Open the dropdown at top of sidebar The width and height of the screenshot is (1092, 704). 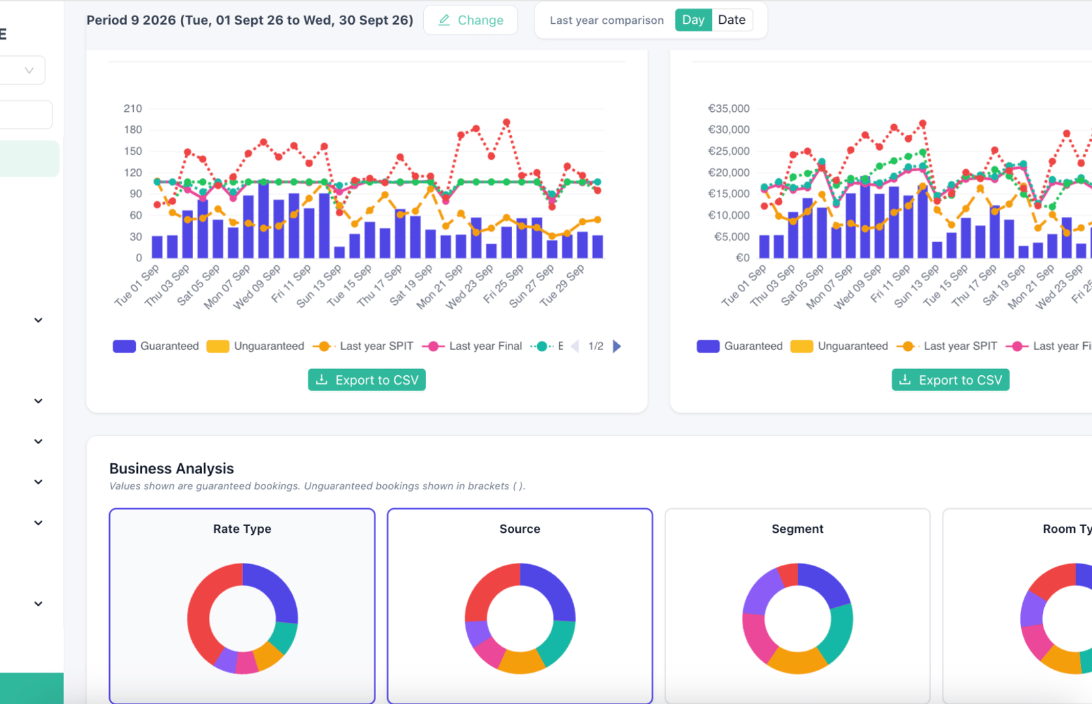coord(22,70)
